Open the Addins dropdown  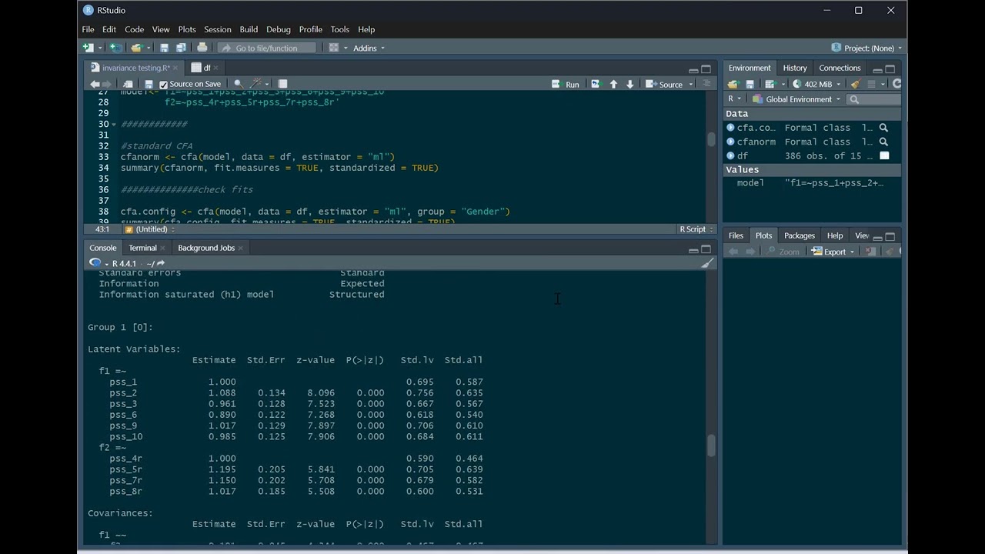(x=369, y=48)
